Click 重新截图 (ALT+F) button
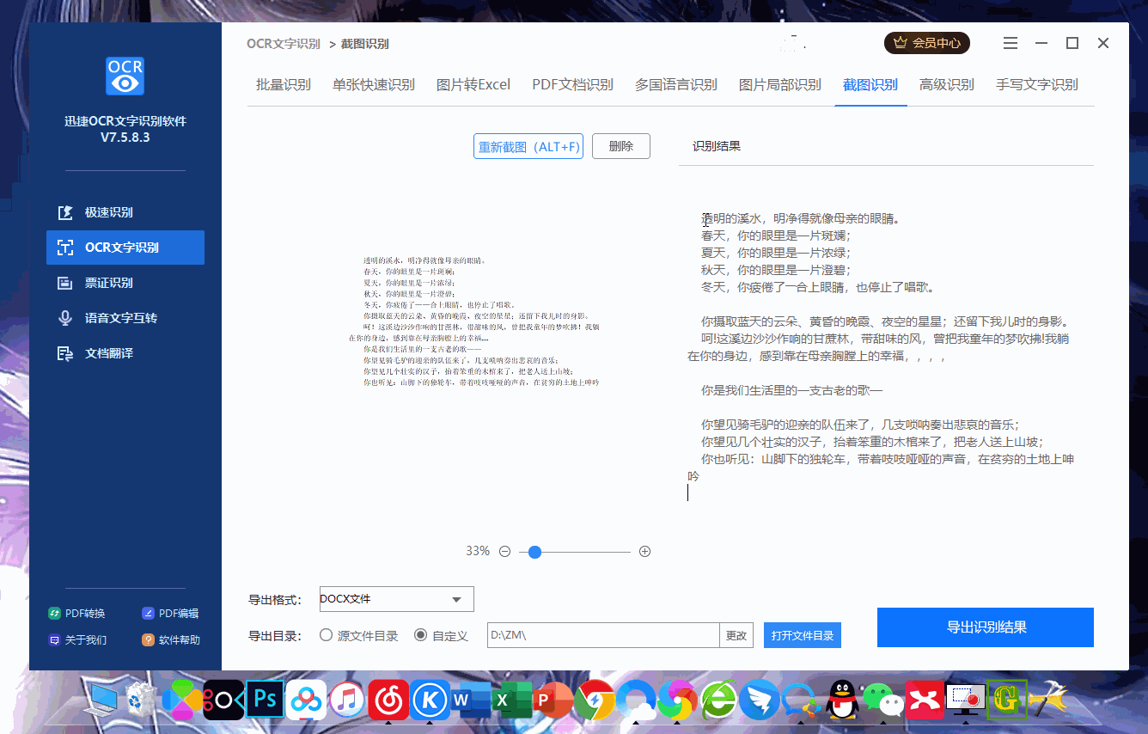Screen dimensions: 1148x734 pos(528,146)
